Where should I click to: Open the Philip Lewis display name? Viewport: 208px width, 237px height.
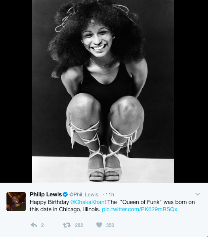click(46, 194)
